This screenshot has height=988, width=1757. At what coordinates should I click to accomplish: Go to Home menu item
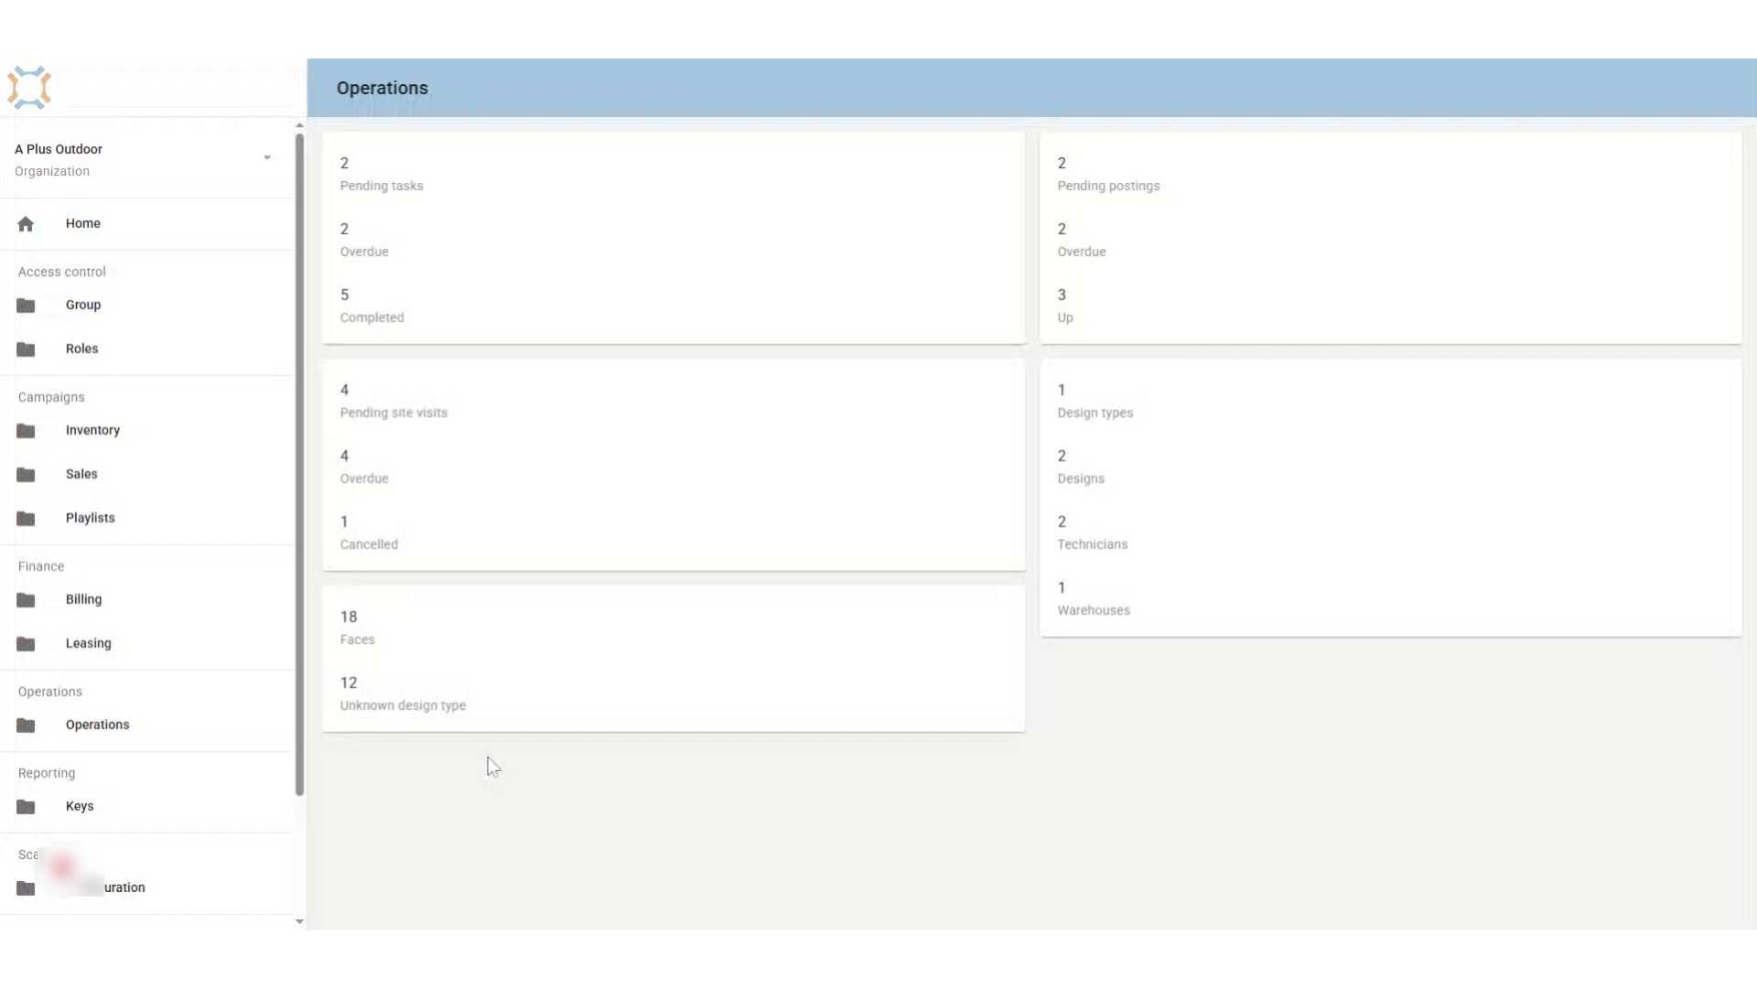pyautogui.click(x=83, y=223)
